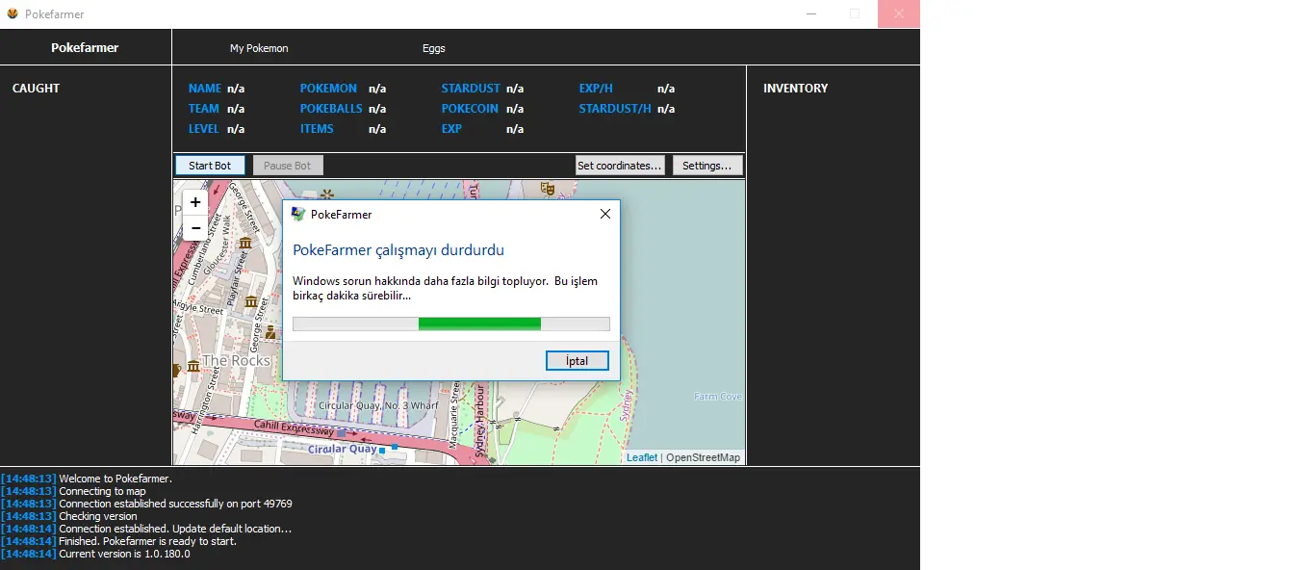This screenshot has height=570, width=1309.
Task: Click the LEVEL stat label
Action: coord(204,128)
